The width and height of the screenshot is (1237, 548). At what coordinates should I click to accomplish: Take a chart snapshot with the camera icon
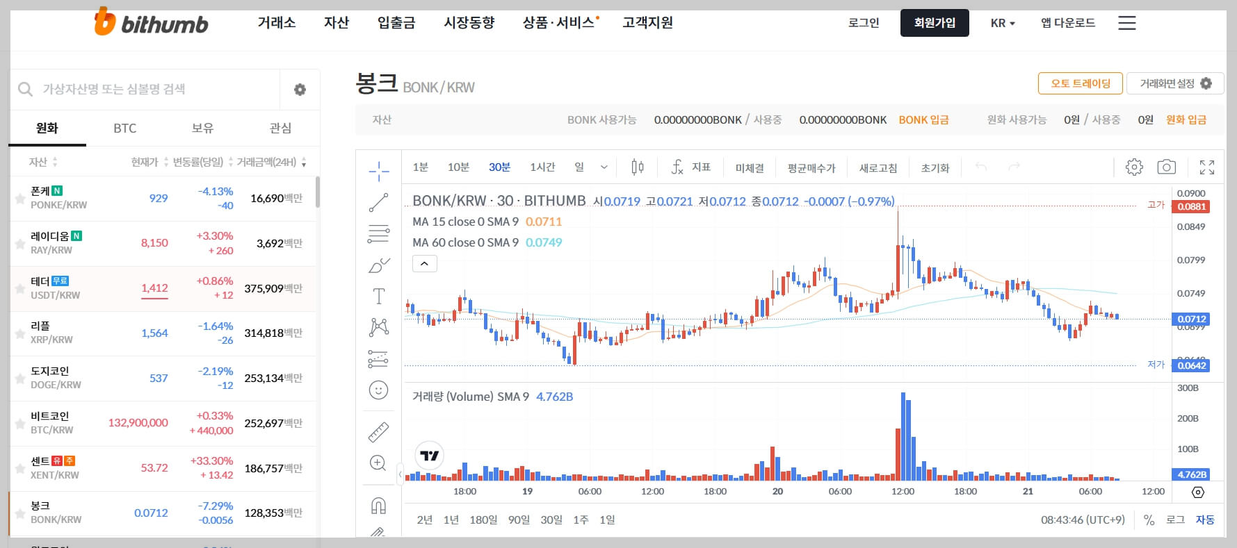1166,167
